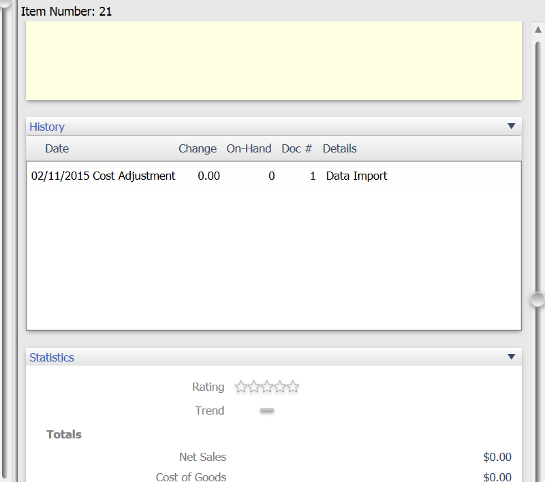Click the flat Trend indicator icon
545x482 pixels.
[267, 411]
